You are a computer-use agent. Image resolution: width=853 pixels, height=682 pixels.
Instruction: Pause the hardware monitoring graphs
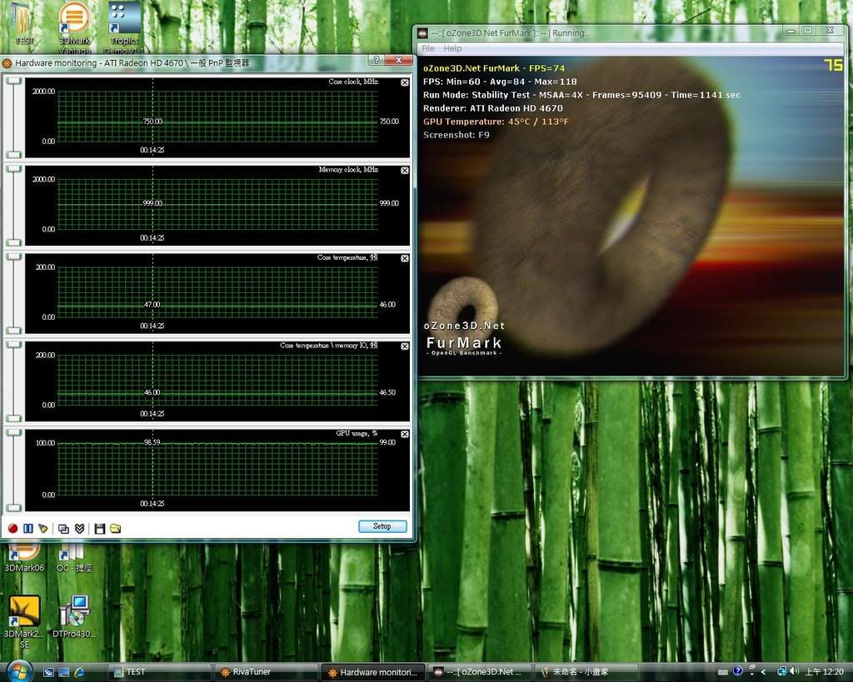pyautogui.click(x=27, y=528)
